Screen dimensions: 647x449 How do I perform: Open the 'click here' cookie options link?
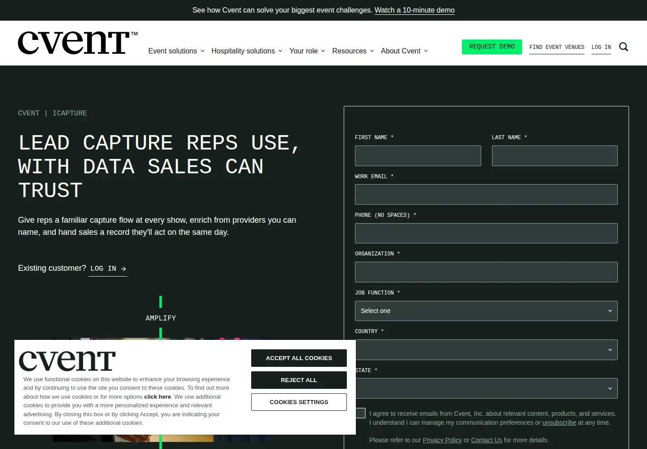[x=157, y=396]
